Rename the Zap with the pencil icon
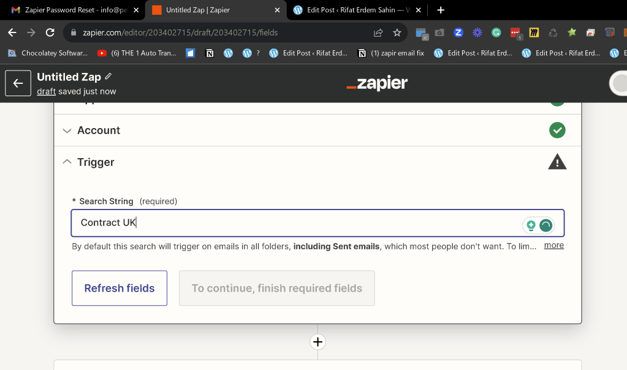627x370 pixels. [108, 77]
